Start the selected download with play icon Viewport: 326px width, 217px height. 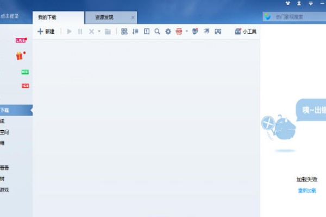click(69, 31)
